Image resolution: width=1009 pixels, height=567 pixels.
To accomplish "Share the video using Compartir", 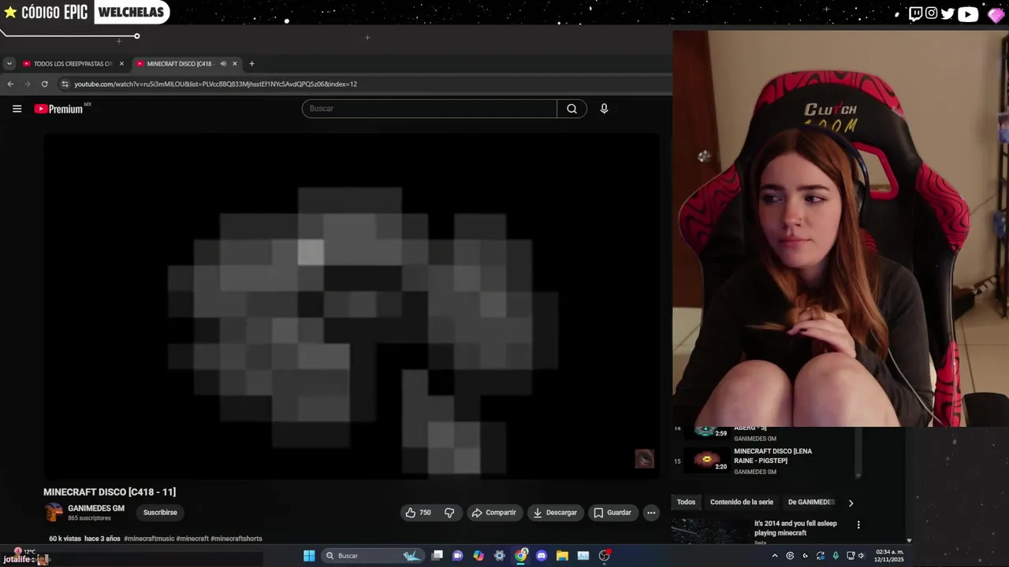I will click(x=493, y=513).
